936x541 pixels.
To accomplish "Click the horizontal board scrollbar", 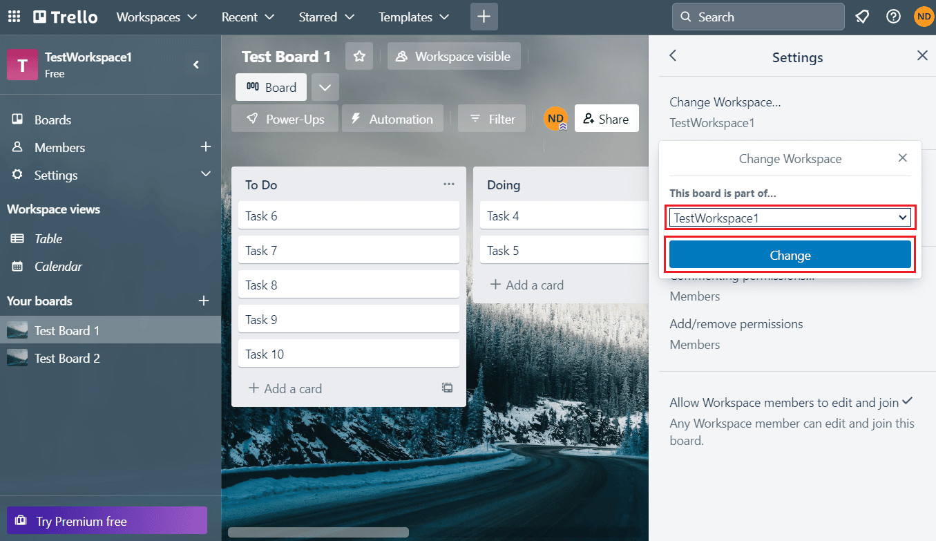I will coord(318,532).
